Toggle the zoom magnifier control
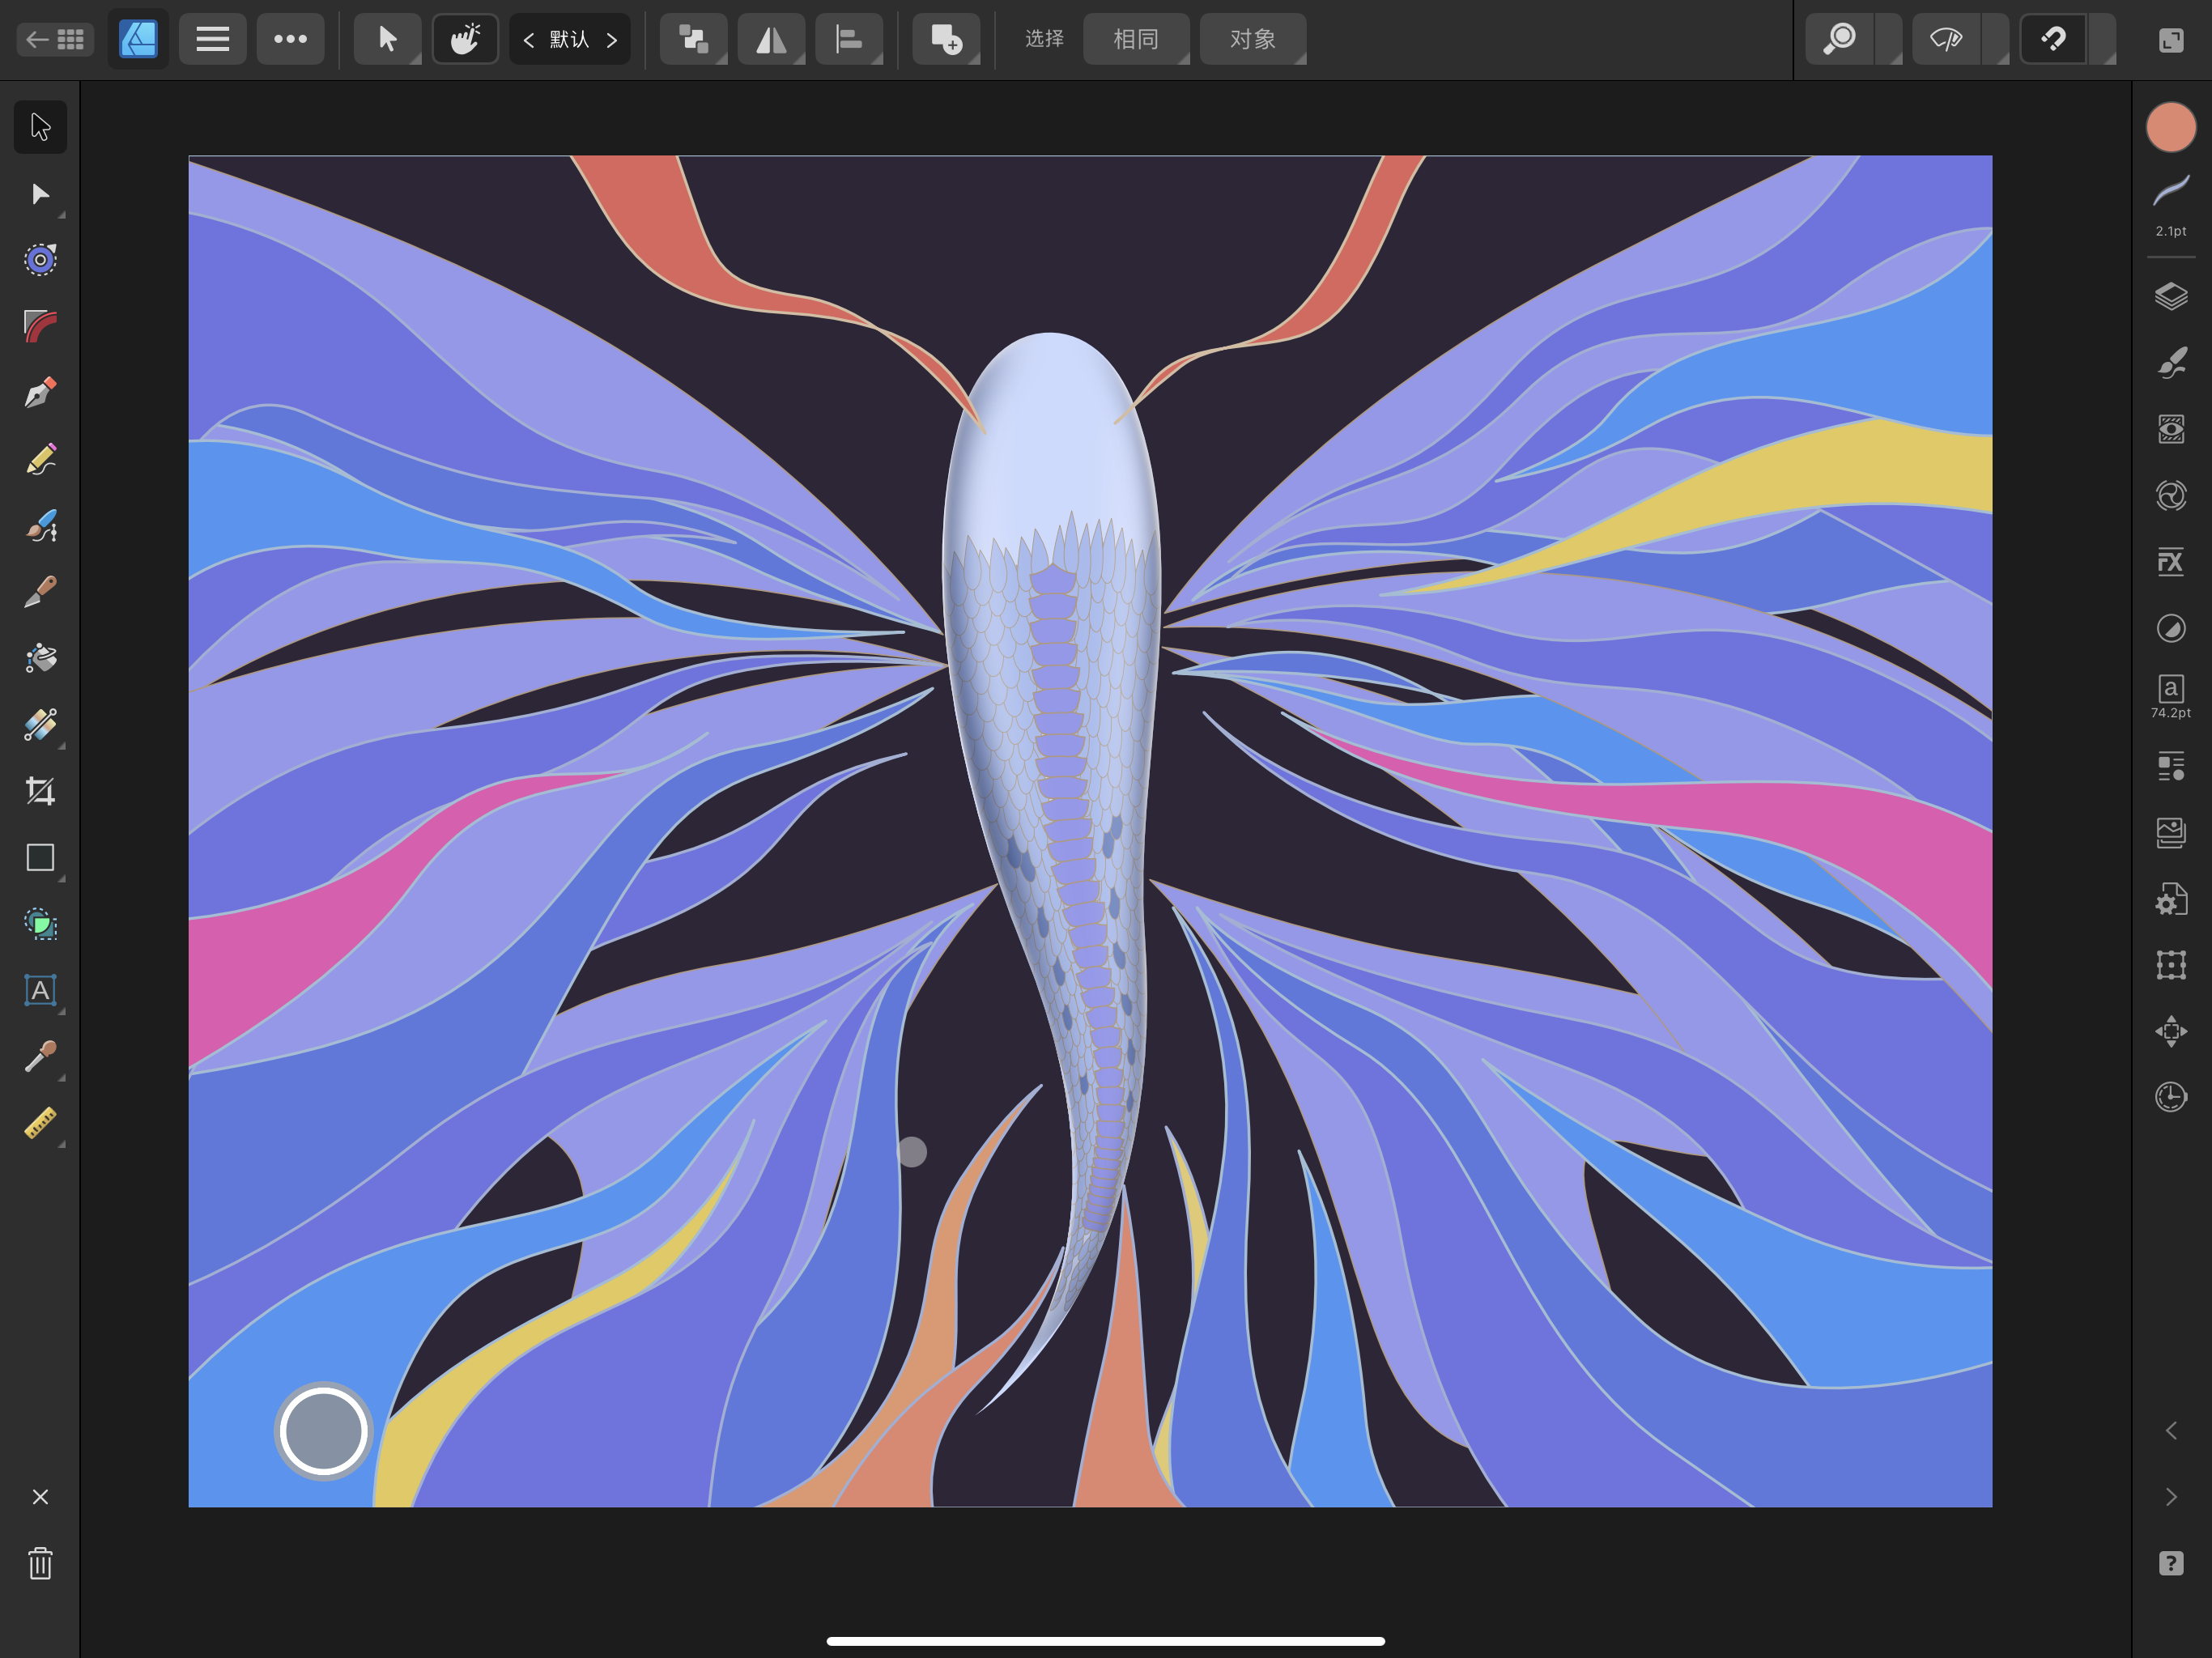The height and width of the screenshot is (1658, 2212). (x=1840, y=39)
